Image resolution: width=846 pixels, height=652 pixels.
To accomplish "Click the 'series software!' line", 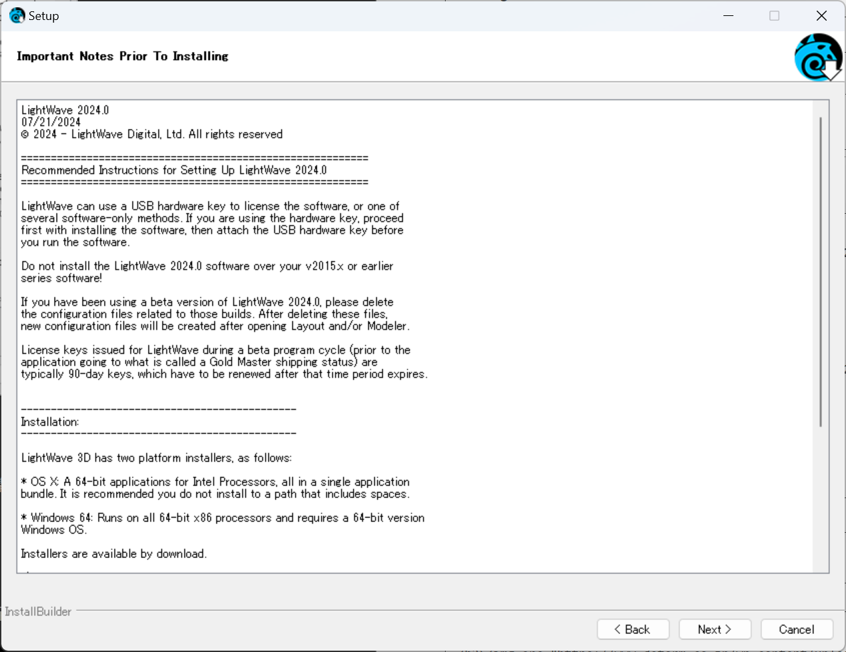I will pos(61,278).
